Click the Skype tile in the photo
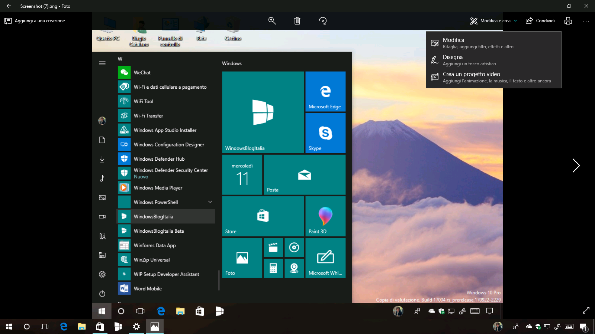 [325, 133]
